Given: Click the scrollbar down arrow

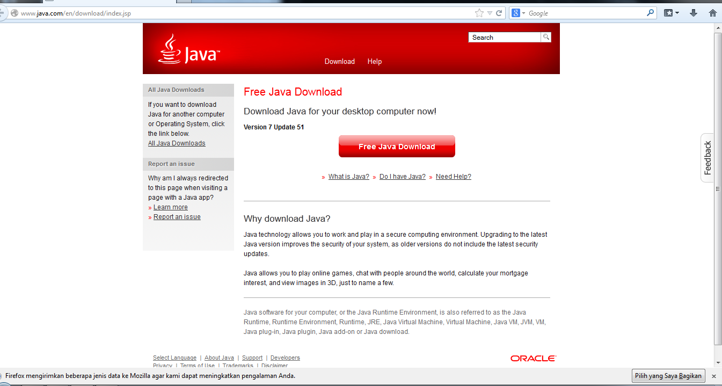Looking at the screenshot, I should pos(718,362).
